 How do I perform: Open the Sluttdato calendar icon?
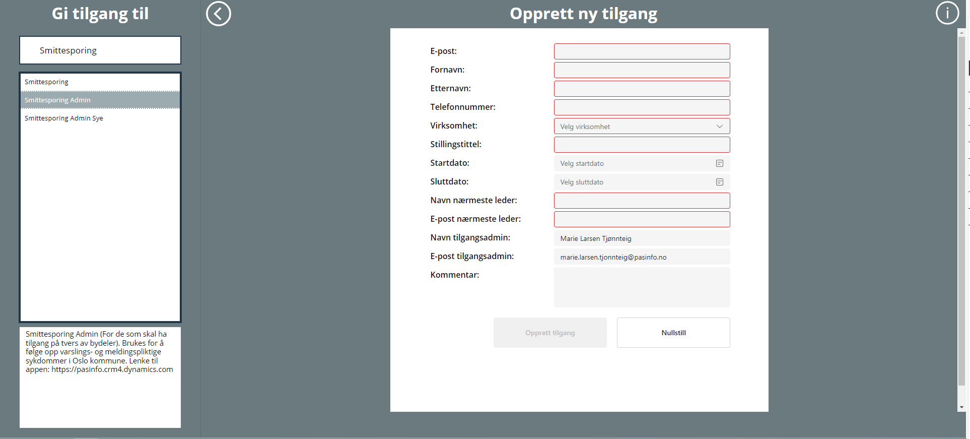coord(720,182)
